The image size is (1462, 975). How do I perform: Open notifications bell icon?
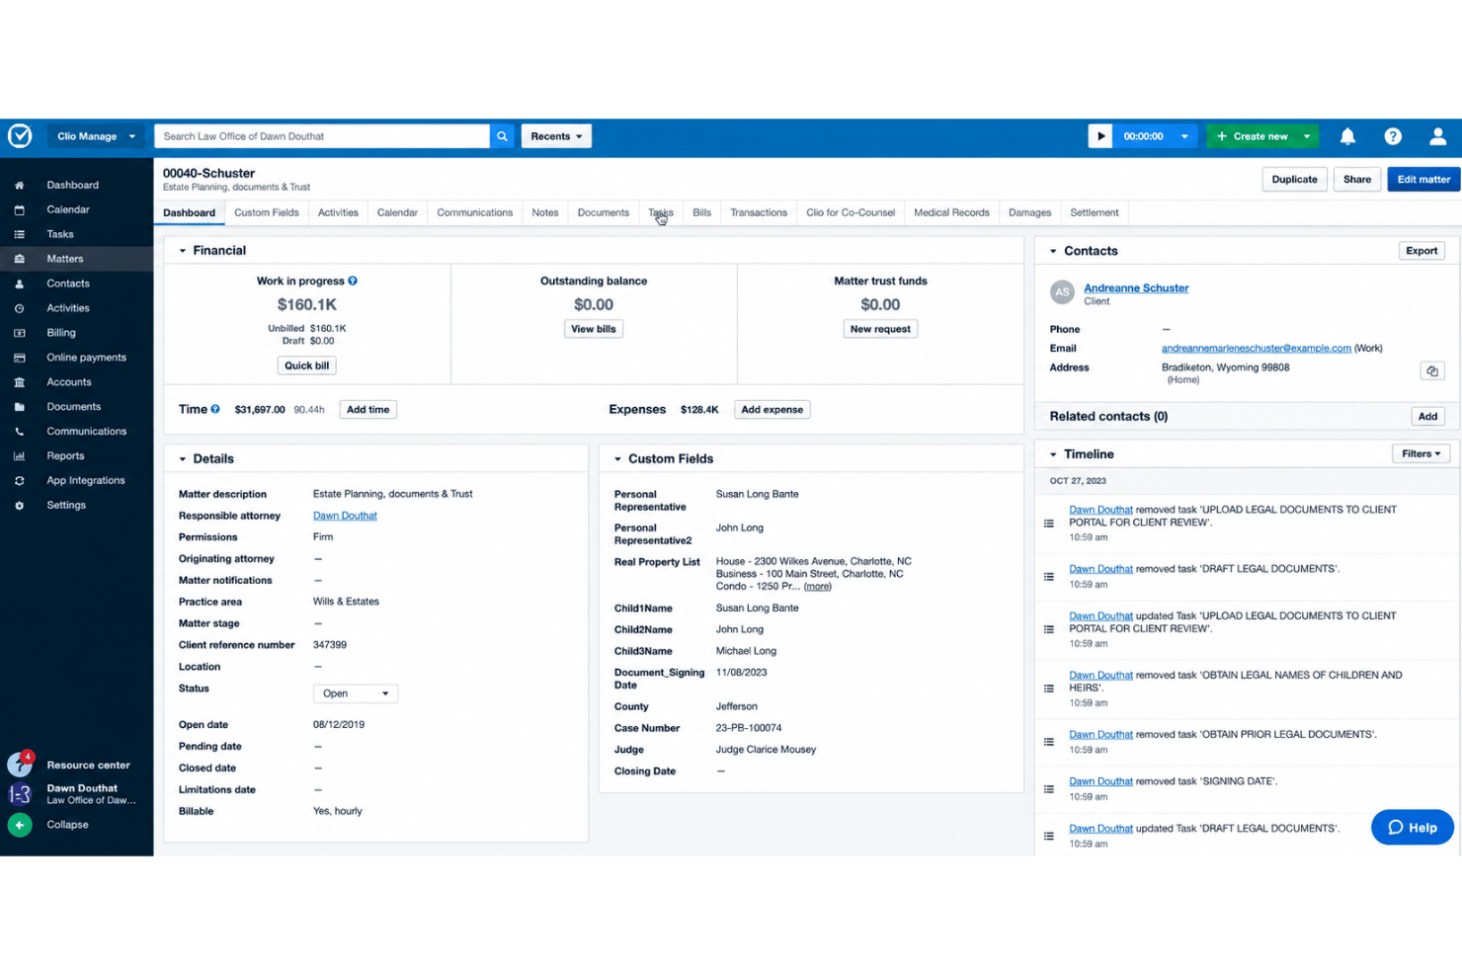[1347, 136]
